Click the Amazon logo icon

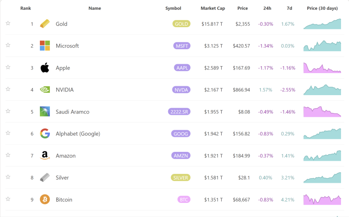click(45, 156)
